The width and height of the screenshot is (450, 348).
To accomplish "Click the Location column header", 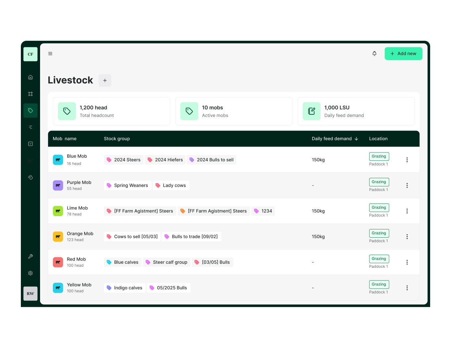I will 378,139.
